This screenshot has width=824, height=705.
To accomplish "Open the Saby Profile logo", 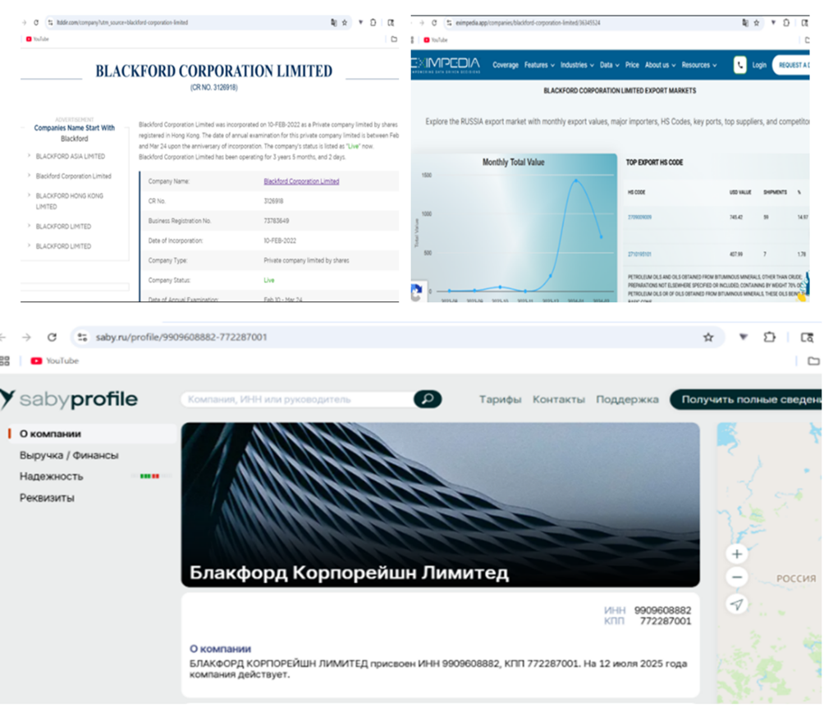I will click(69, 400).
